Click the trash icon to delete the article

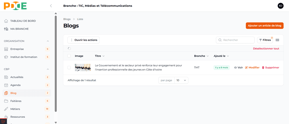click(x=263, y=68)
